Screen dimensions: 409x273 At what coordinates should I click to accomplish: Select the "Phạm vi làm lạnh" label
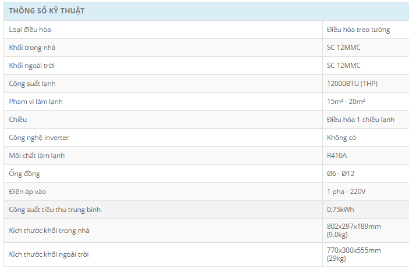[x=35, y=102]
